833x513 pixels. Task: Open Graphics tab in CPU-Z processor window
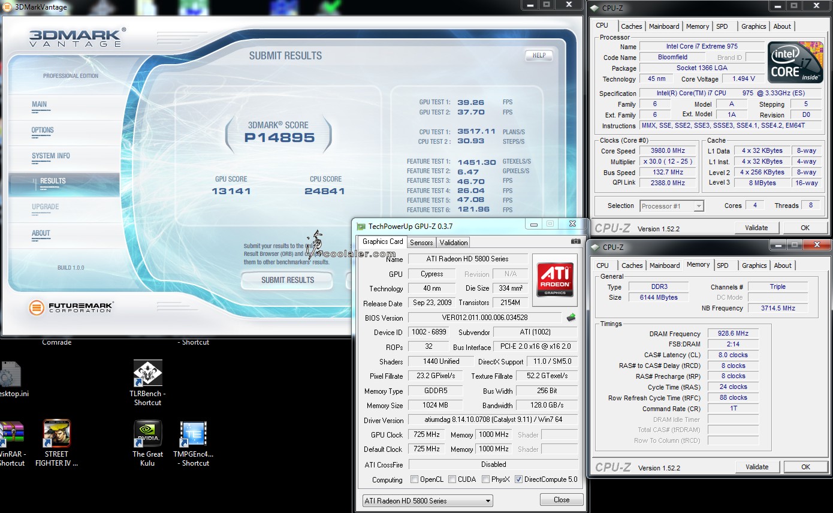(753, 26)
